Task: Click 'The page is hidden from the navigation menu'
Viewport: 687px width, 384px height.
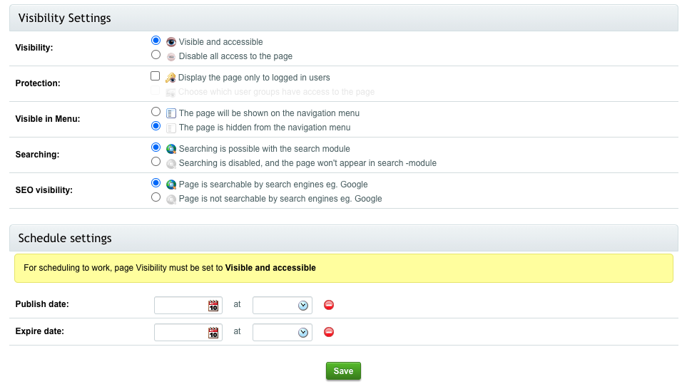Action: 265,128
